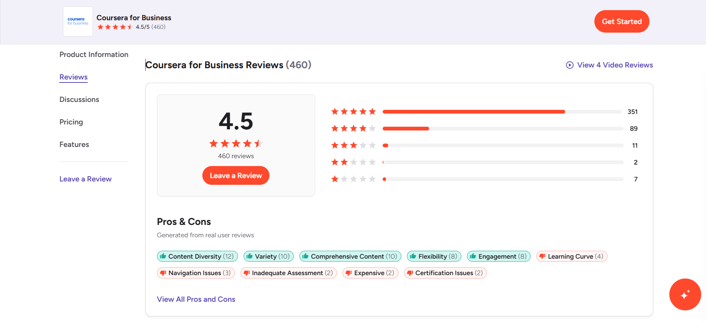Select the Certification Issues (2) con tag
Screen dimensions: 706x322
[445, 273]
